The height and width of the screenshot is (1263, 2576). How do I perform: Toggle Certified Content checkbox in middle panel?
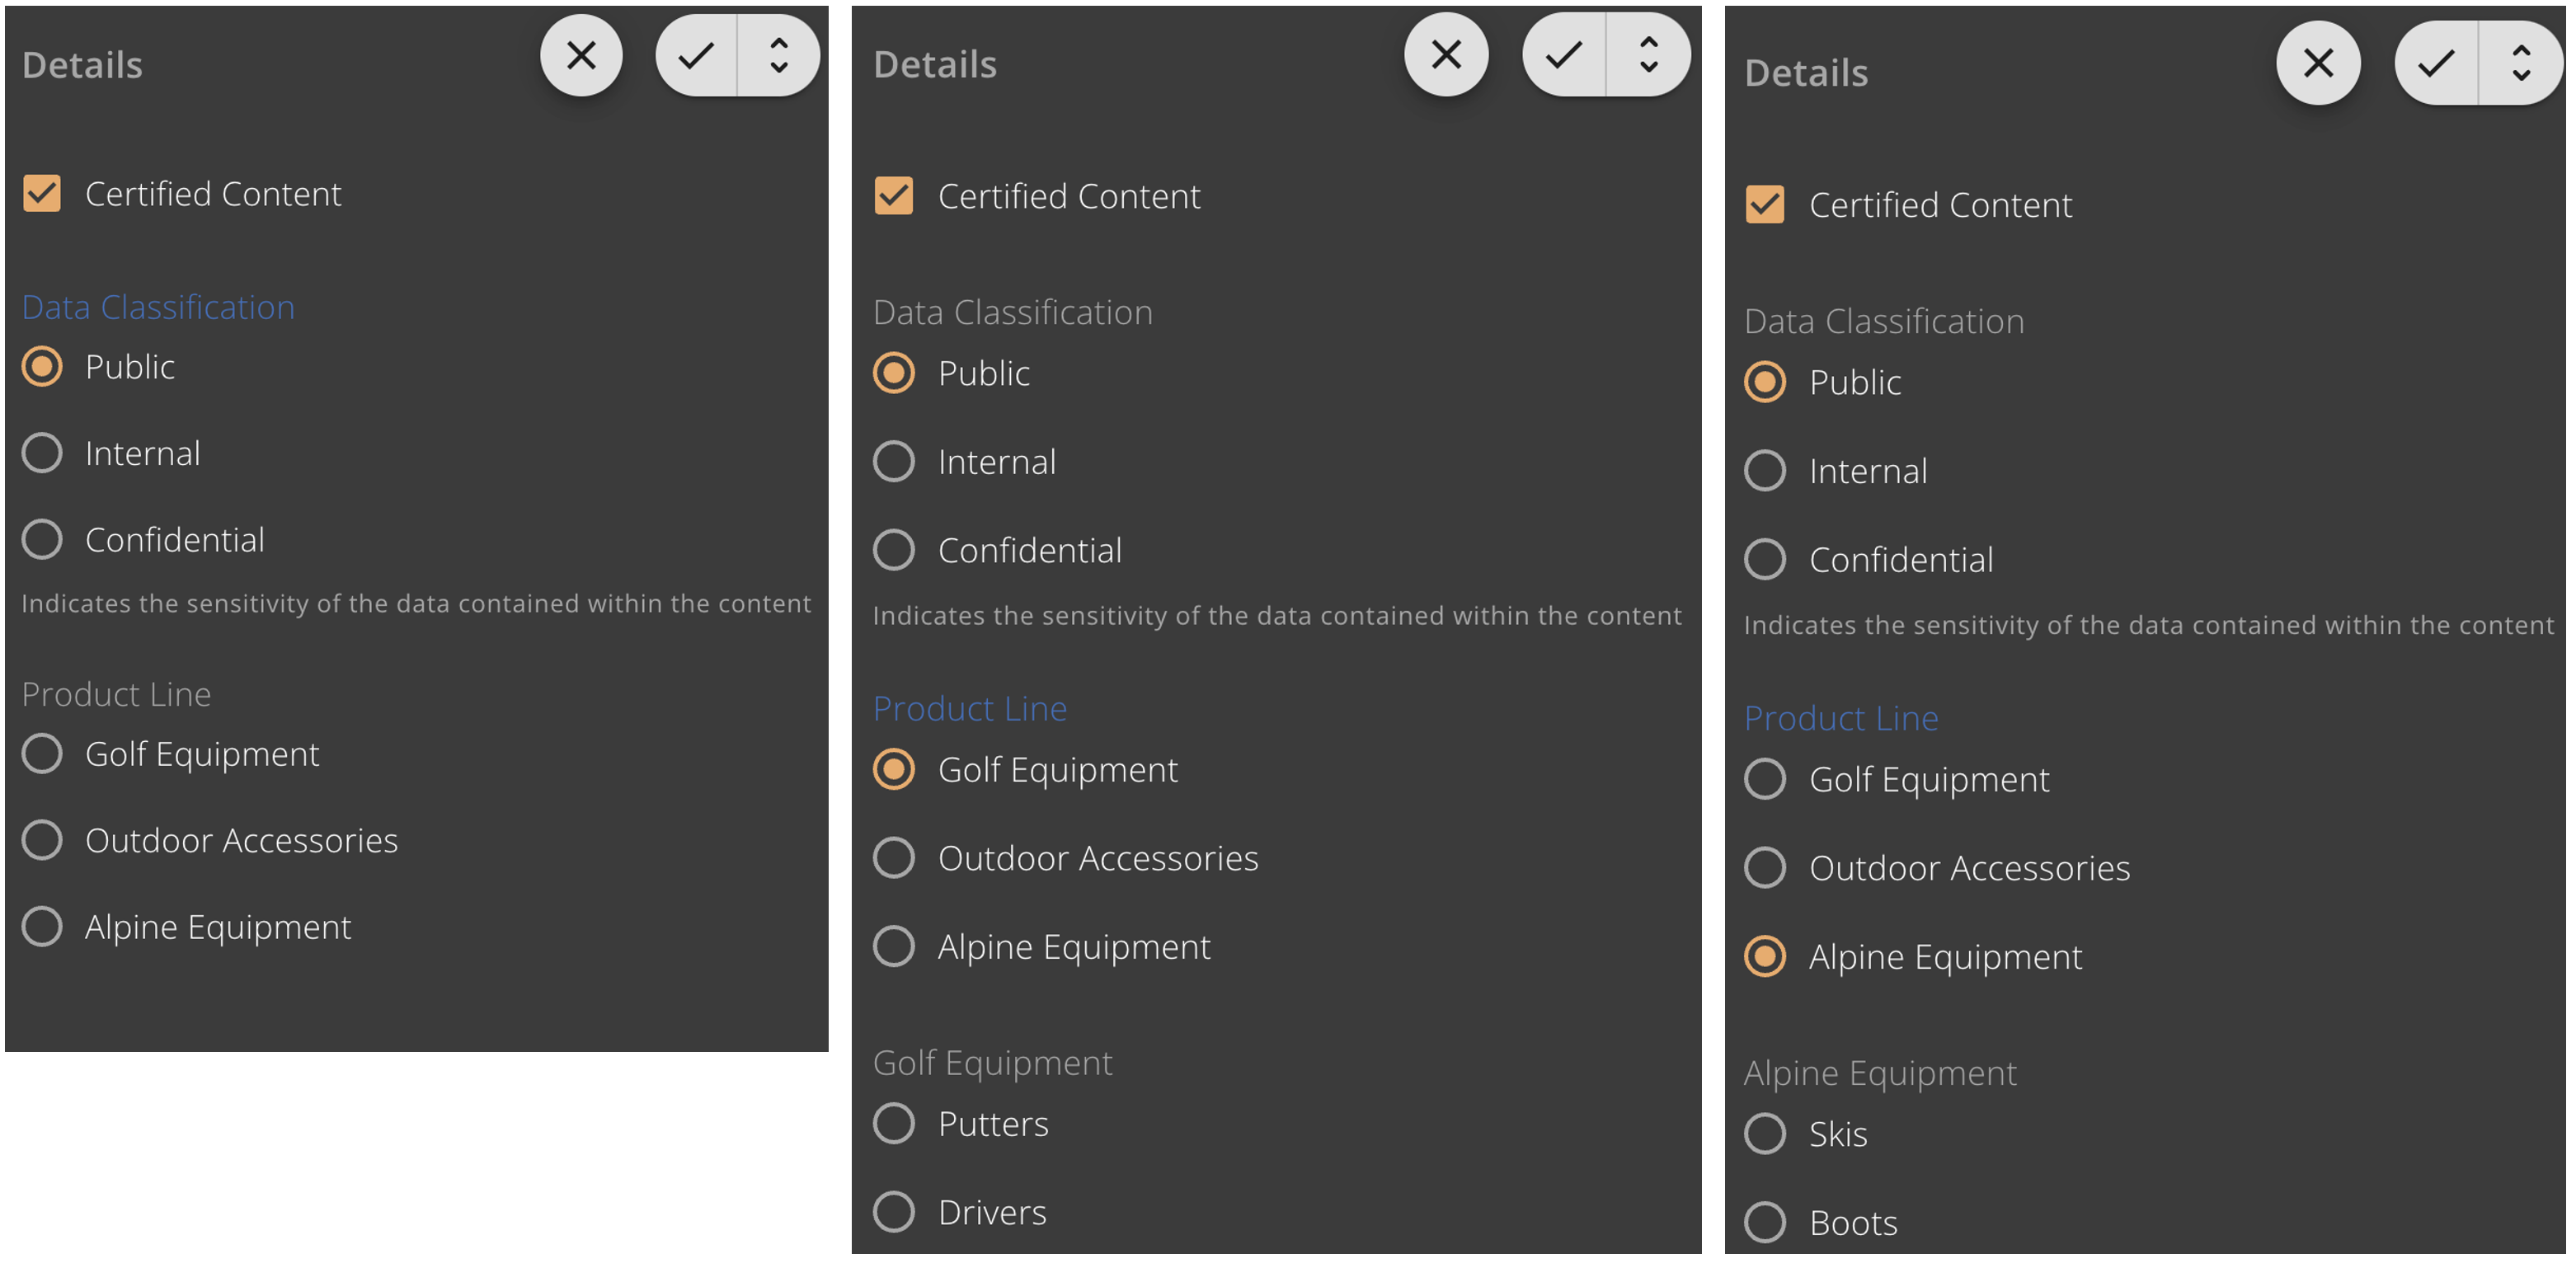tap(893, 196)
